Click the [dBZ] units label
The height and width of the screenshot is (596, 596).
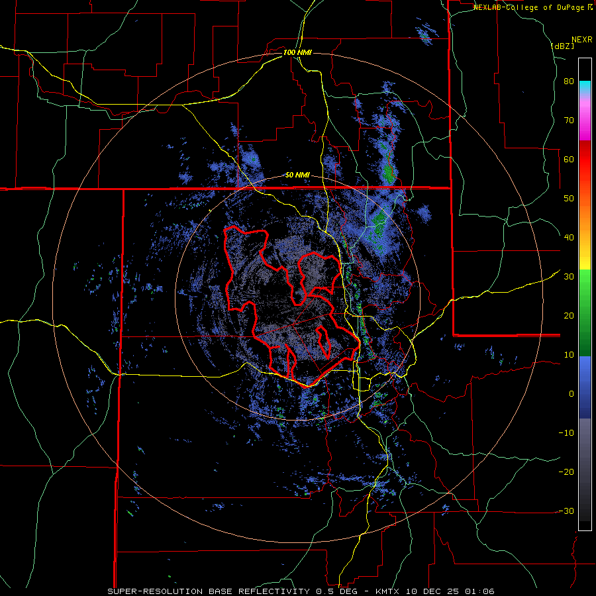pos(562,46)
